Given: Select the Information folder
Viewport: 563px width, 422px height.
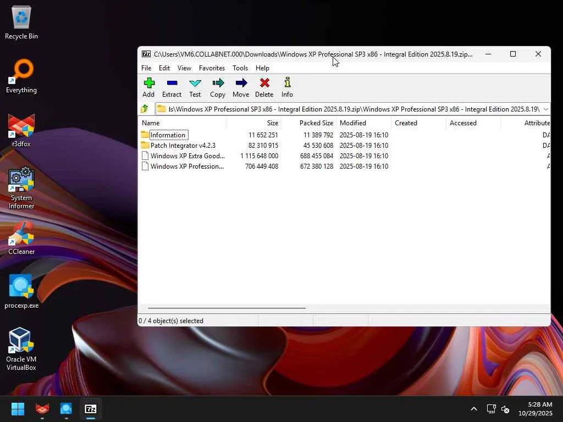Looking at the screenshot, I should click(168, 135).
